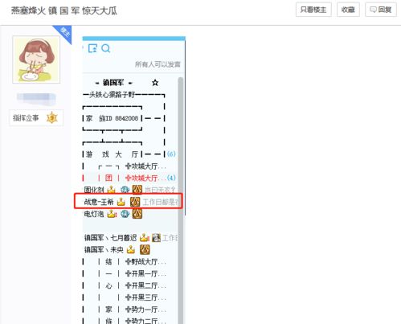Select user 镇国军丶七月暮迟
The height and width of the screenshot is (324, 401).
pyautogui.click(x=110, y=238)
